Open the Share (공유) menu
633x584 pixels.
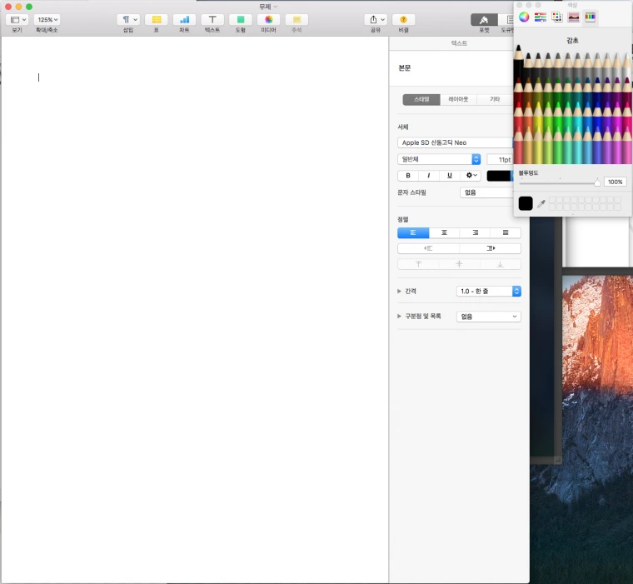(376, 19)
